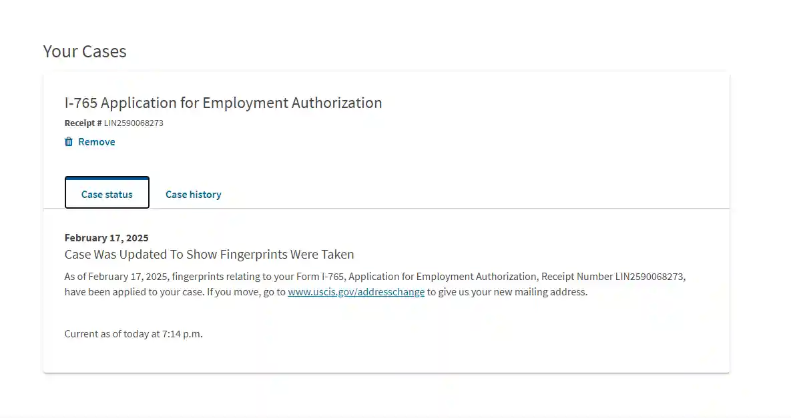Click the Fingerprints Were Taken status heading
Viewport: 791px width, 418px height.
210,254
